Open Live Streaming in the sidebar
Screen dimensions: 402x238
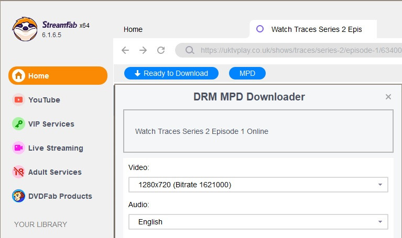click(56, 148)
